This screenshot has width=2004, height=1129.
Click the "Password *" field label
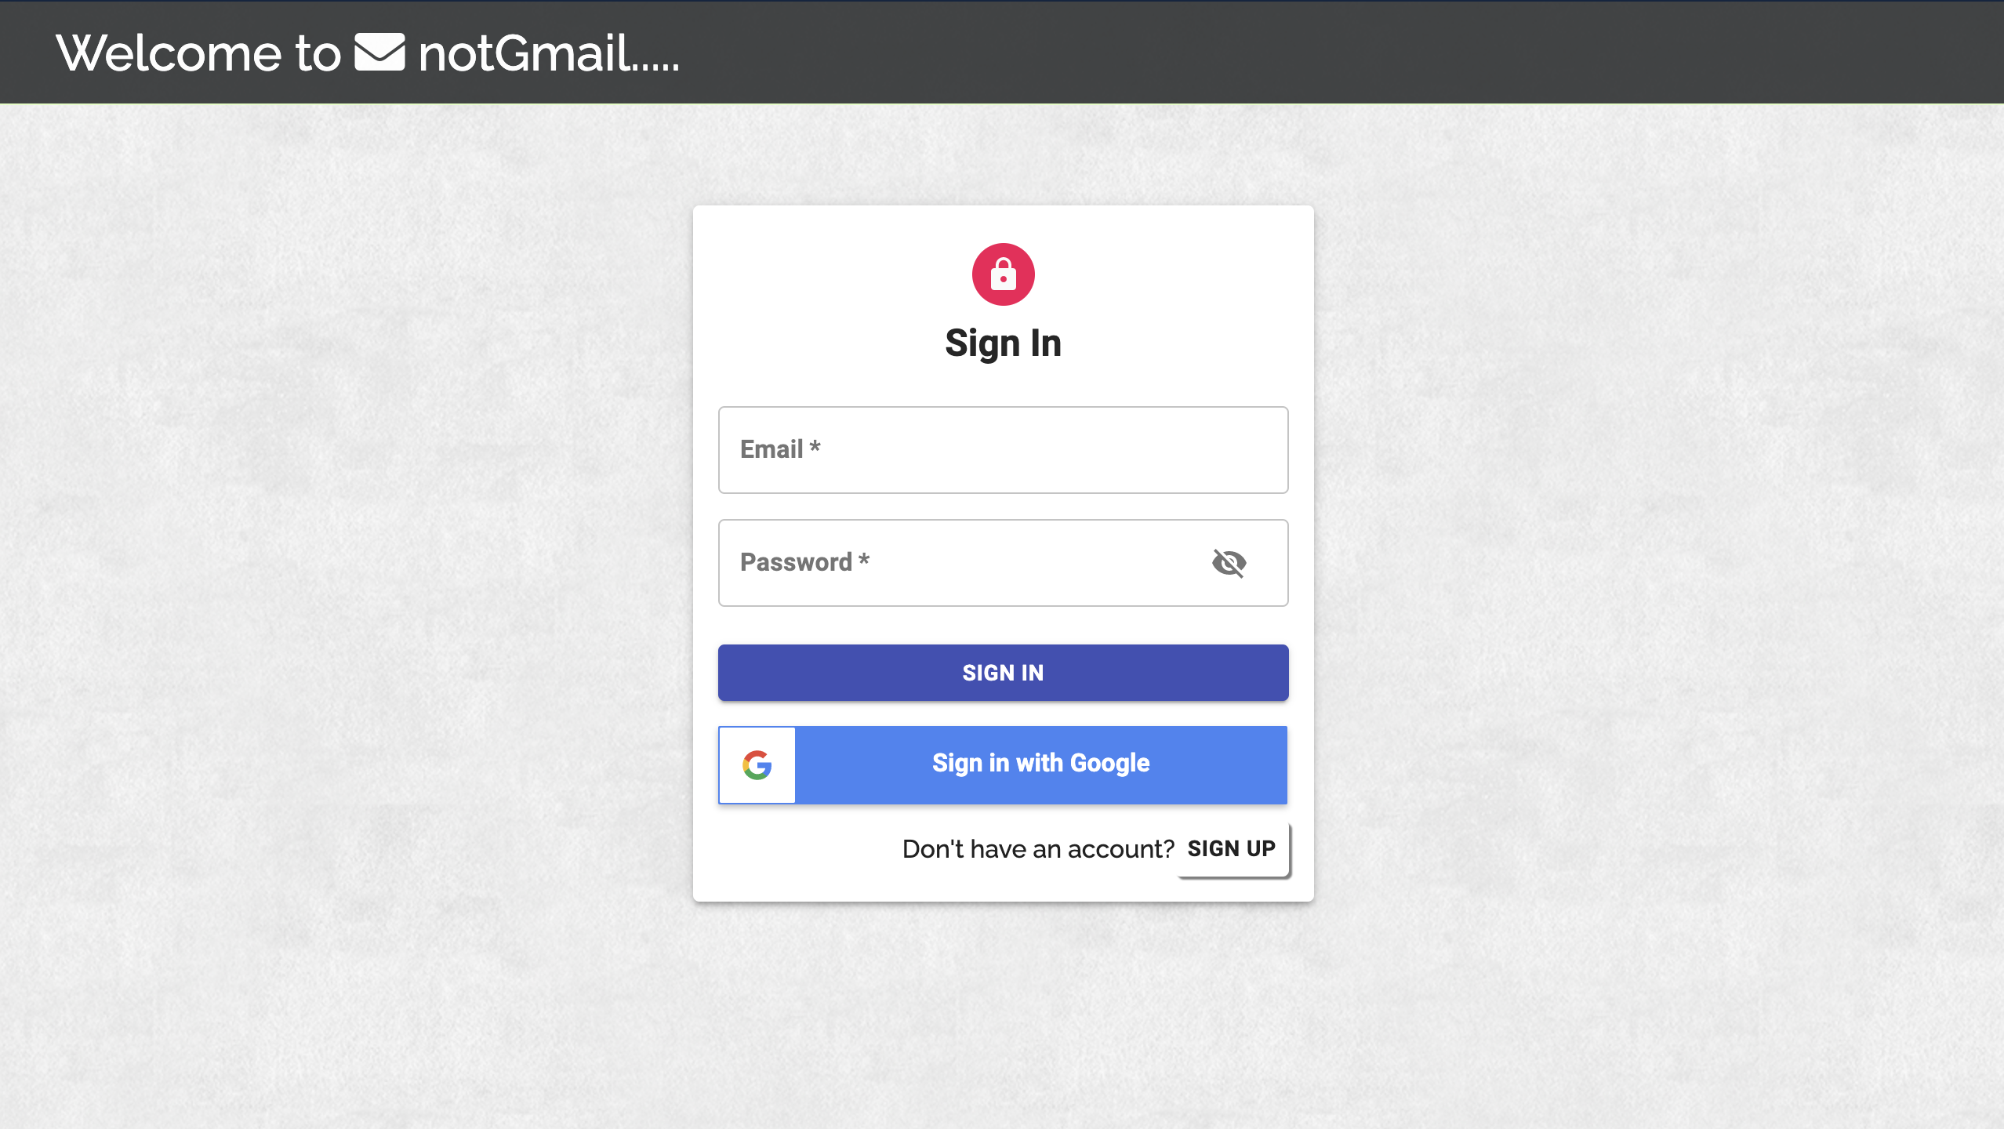[804, 562]
